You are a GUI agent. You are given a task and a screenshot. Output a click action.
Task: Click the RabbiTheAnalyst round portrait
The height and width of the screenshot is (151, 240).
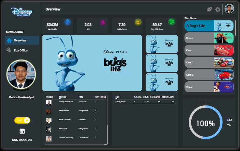click(21, 74)
